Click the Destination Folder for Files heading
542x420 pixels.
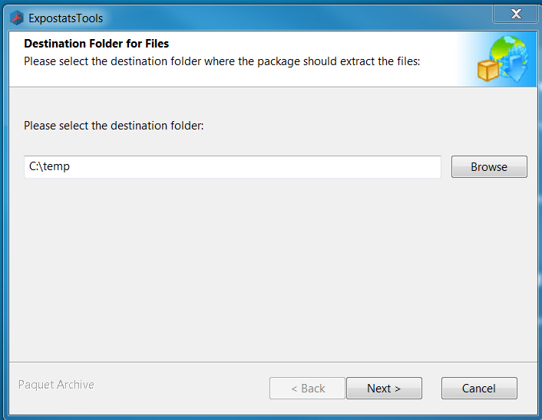coord(97,44)
